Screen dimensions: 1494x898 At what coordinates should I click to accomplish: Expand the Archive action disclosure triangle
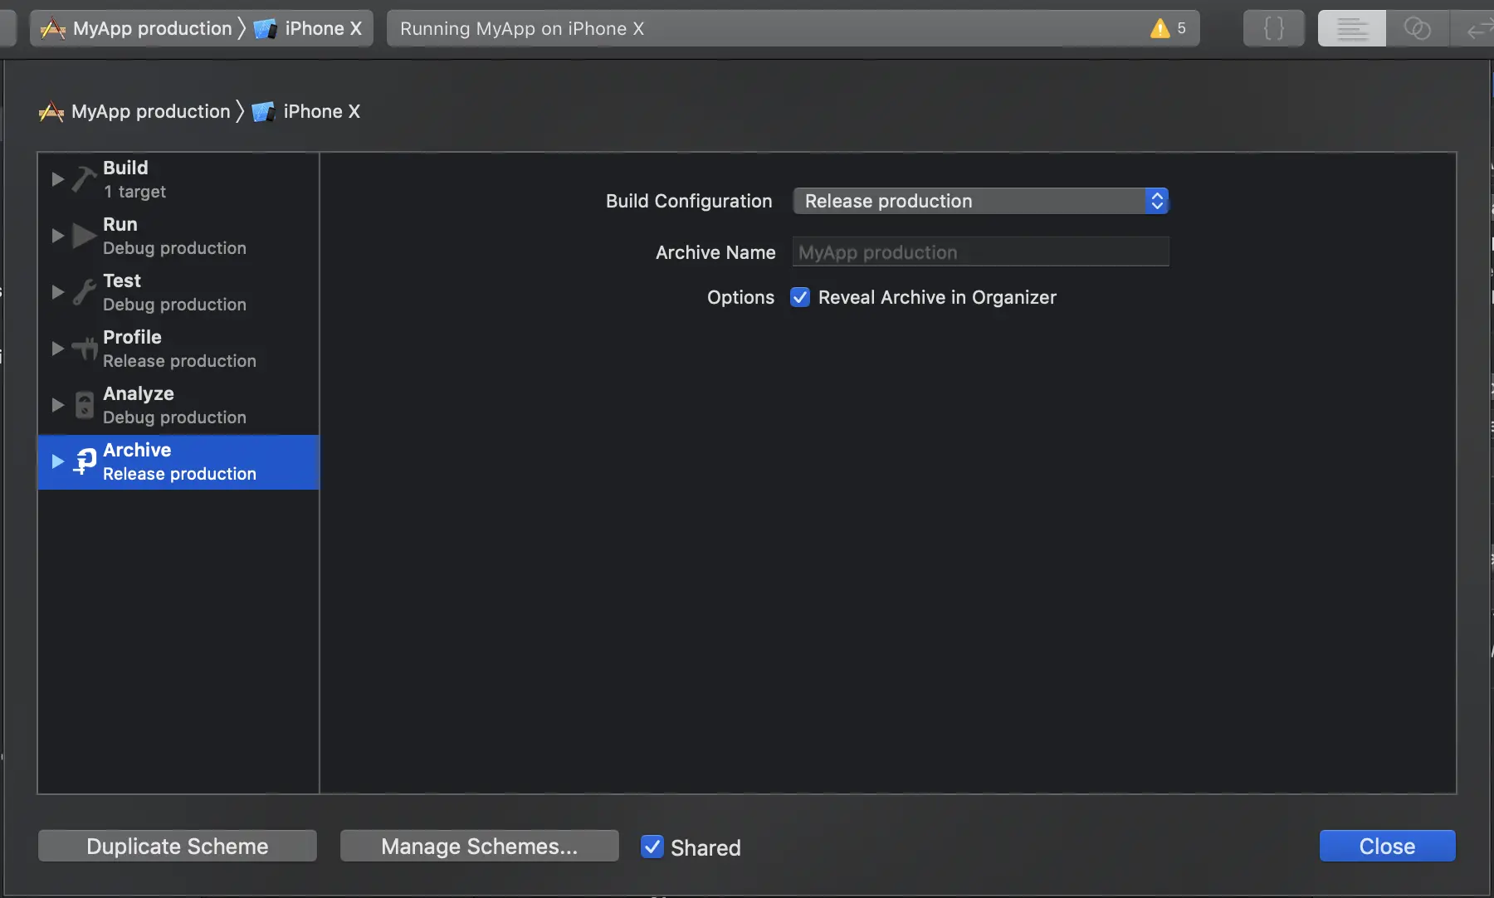click(x=57, y=461)
